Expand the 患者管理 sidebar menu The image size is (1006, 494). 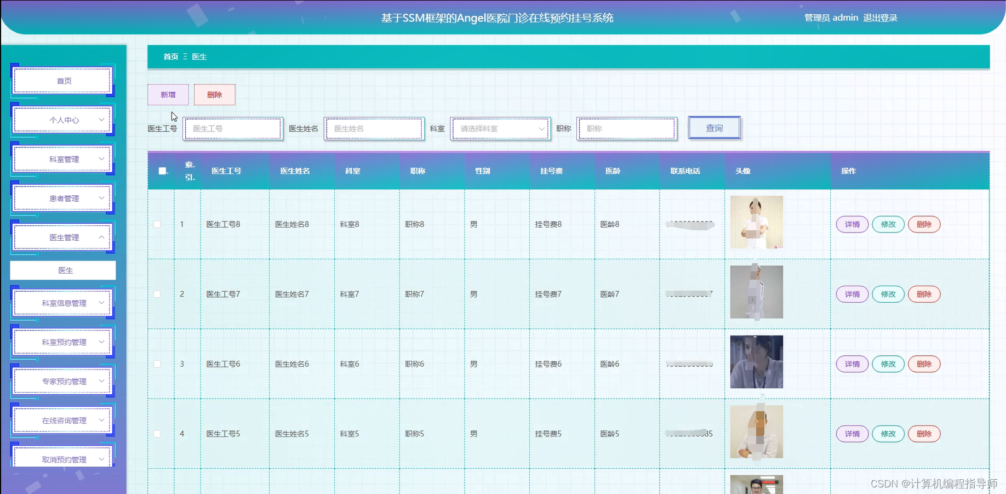pos(63,198)
